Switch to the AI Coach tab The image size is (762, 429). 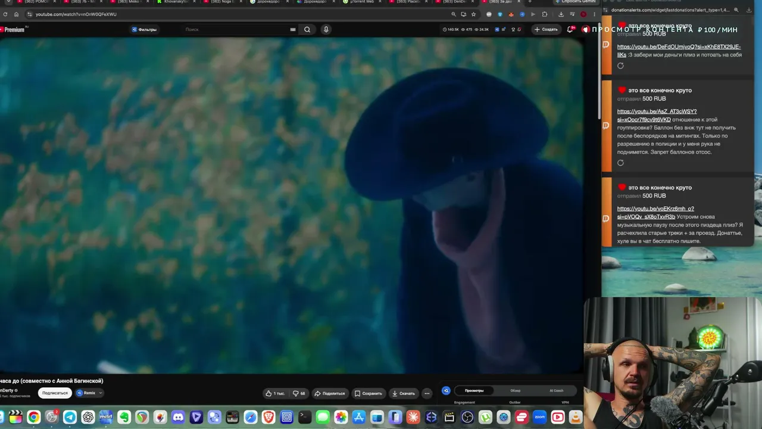pyautogui.click(x=557, y=390)
